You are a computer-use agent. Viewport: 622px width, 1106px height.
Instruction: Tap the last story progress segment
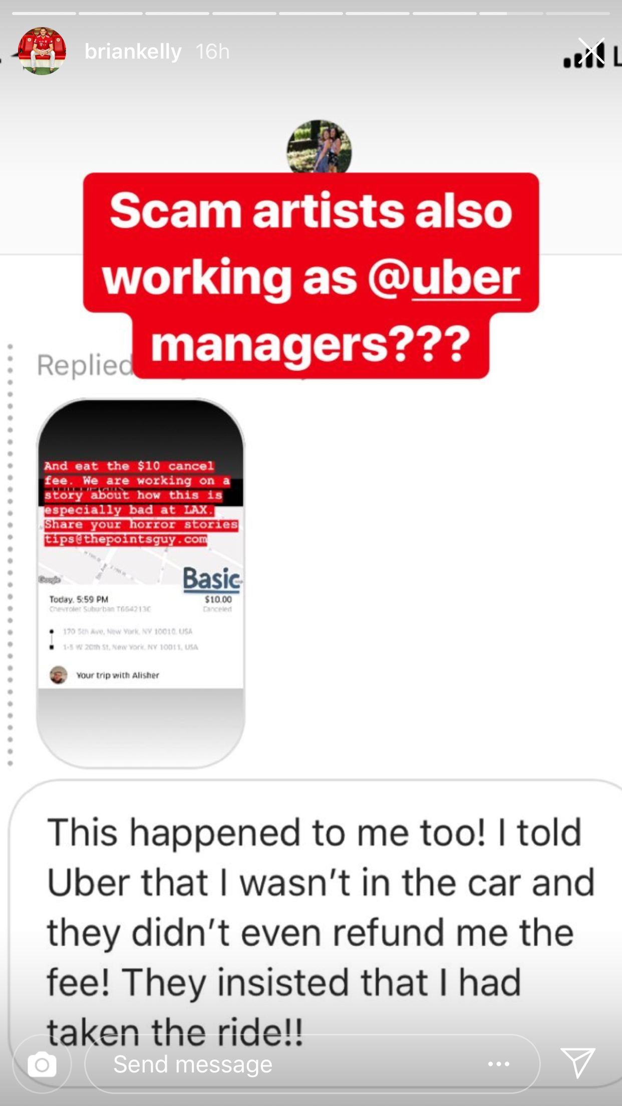[x=577, y=13]
